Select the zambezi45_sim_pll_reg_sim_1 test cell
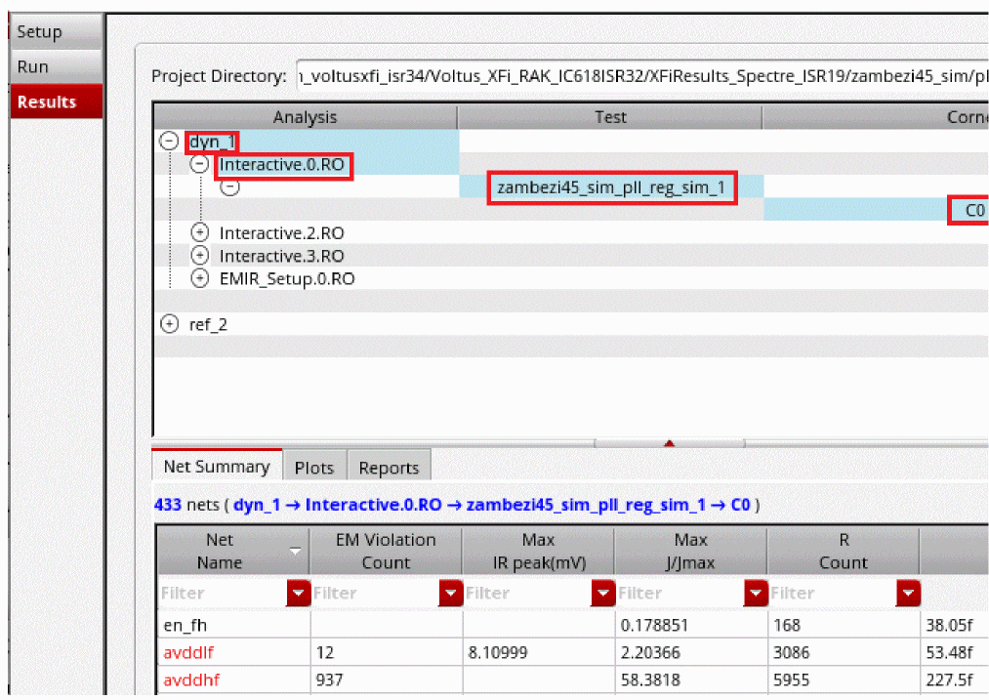 [611, 187]
